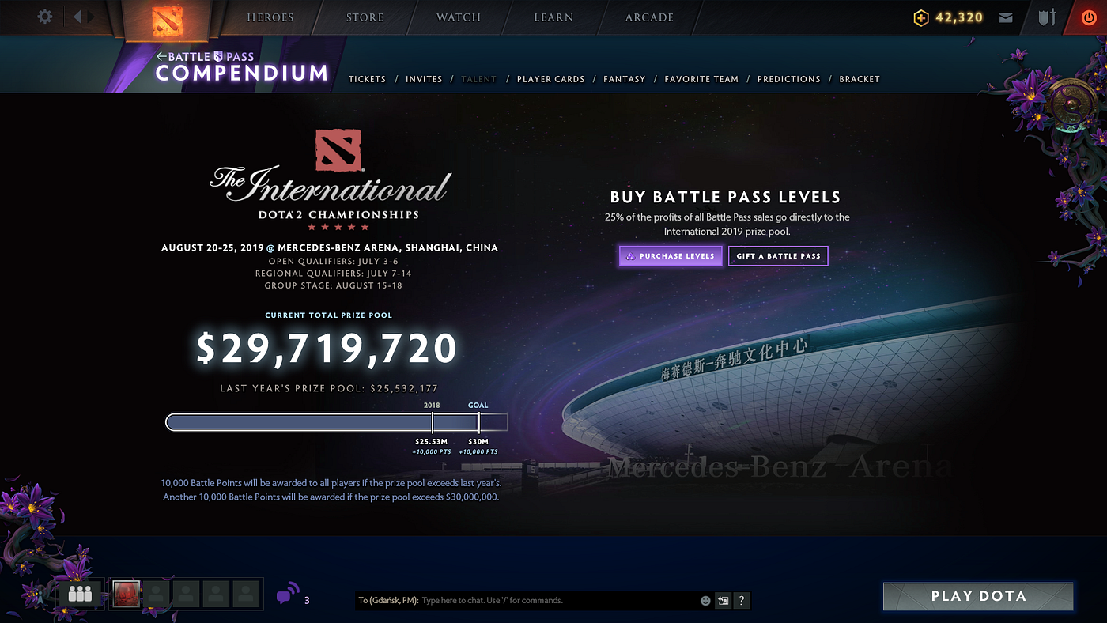This screenshot has height=623, width=1107.
Task: Select the red hero friend avatar
Action: 127,593
